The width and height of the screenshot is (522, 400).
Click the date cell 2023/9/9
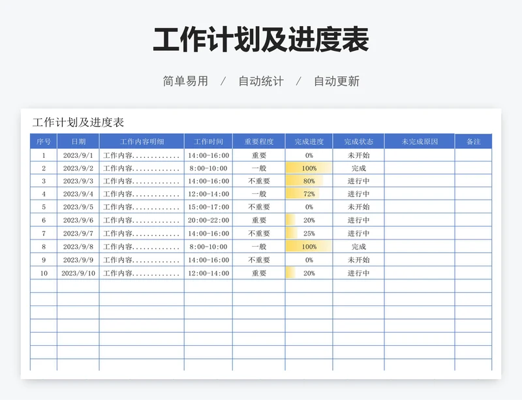[78, 260]
